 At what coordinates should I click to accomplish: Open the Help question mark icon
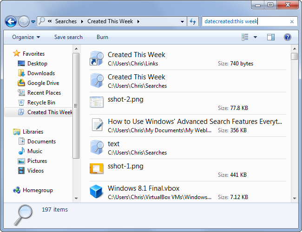[x=287, y=37]
